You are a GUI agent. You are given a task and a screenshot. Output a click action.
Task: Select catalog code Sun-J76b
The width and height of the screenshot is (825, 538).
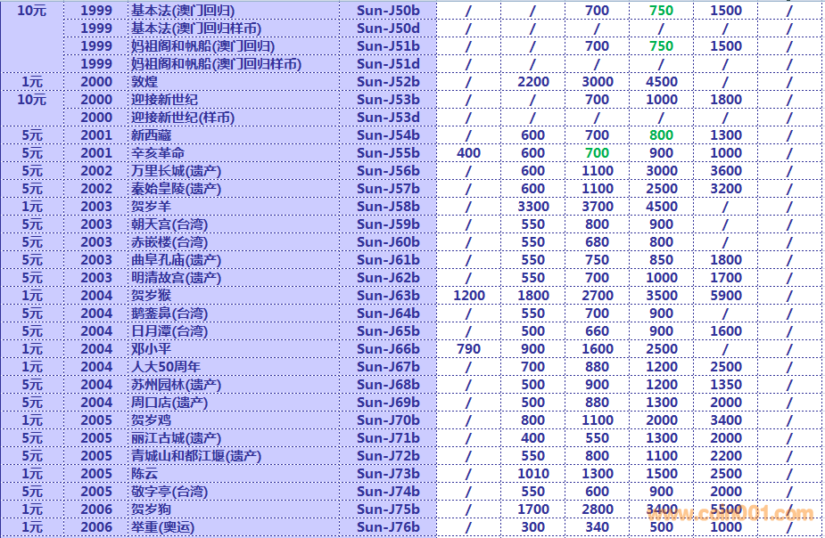pyautogui.click(x=387, y=527)
